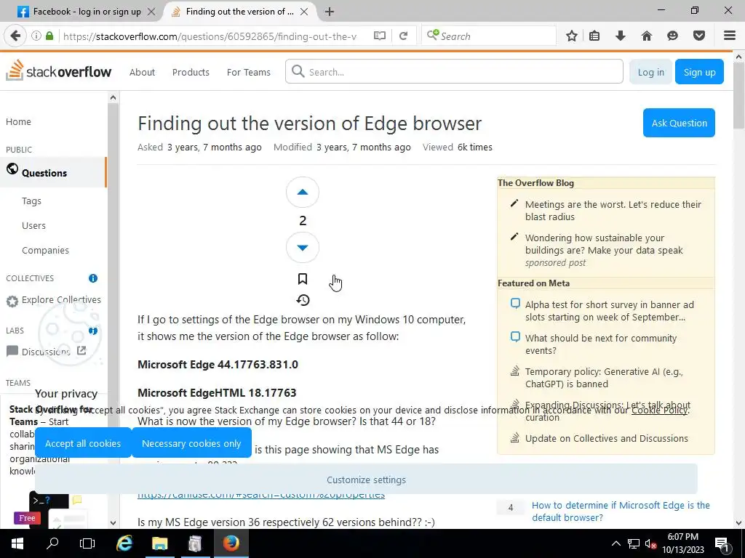Open Companies in the sidebar
745x558 pixels.
point(45,250)
